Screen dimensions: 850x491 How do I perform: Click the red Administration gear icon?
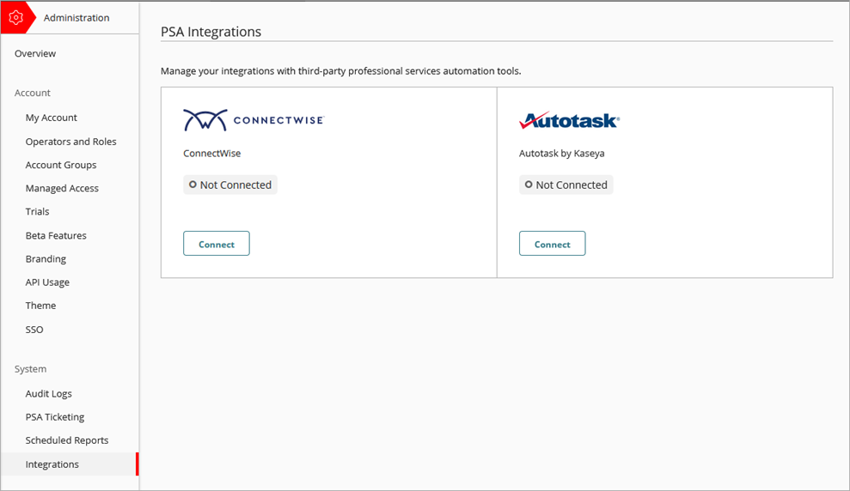coord(15,18)
